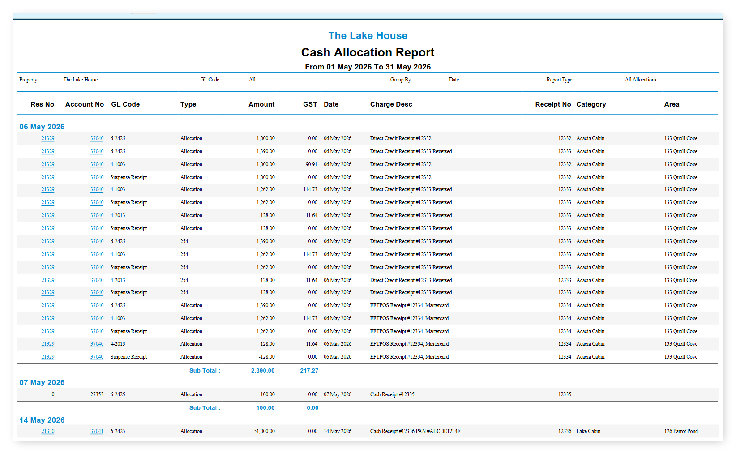
Task: Select the 51,000.00 amount cell
Action: 264,431
